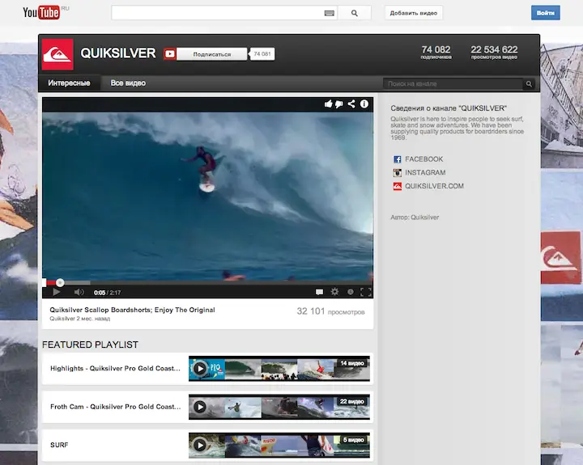Toggle captions icon in player
The width and height of the screenshot is (583, 465).
(319, 292)
